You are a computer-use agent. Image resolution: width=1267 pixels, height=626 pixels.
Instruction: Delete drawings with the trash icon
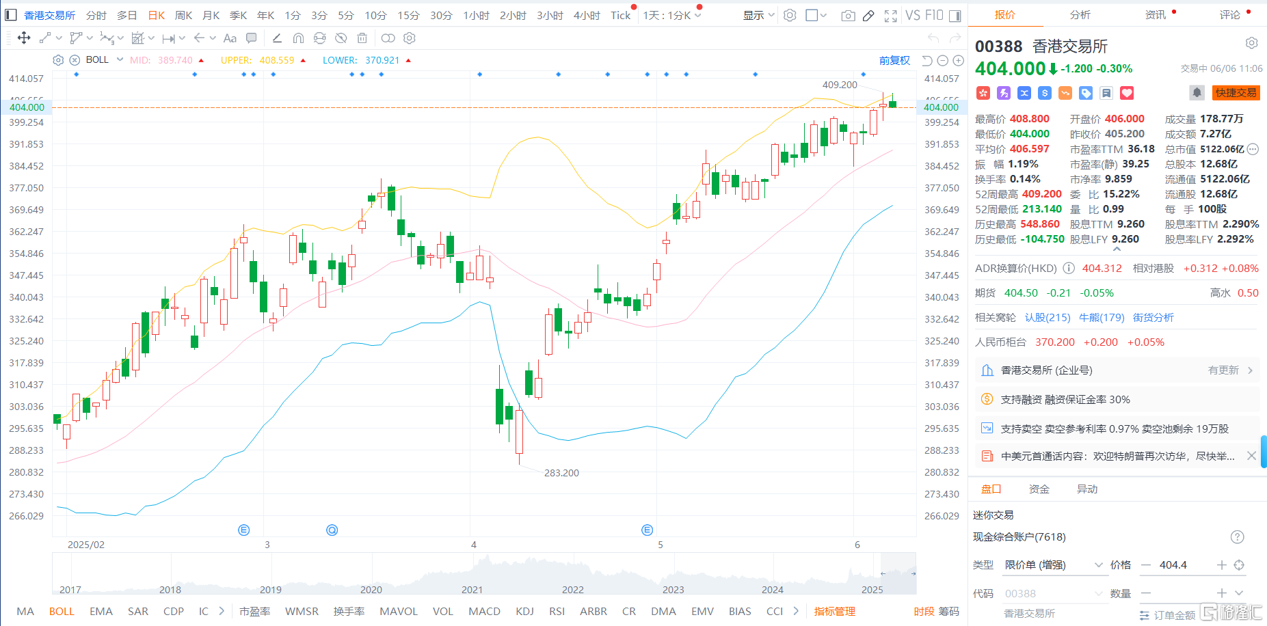click(362, 38)
